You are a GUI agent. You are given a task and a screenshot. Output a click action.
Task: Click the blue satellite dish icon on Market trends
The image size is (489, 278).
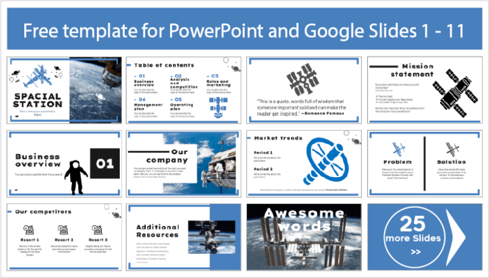tap(326, 161)
